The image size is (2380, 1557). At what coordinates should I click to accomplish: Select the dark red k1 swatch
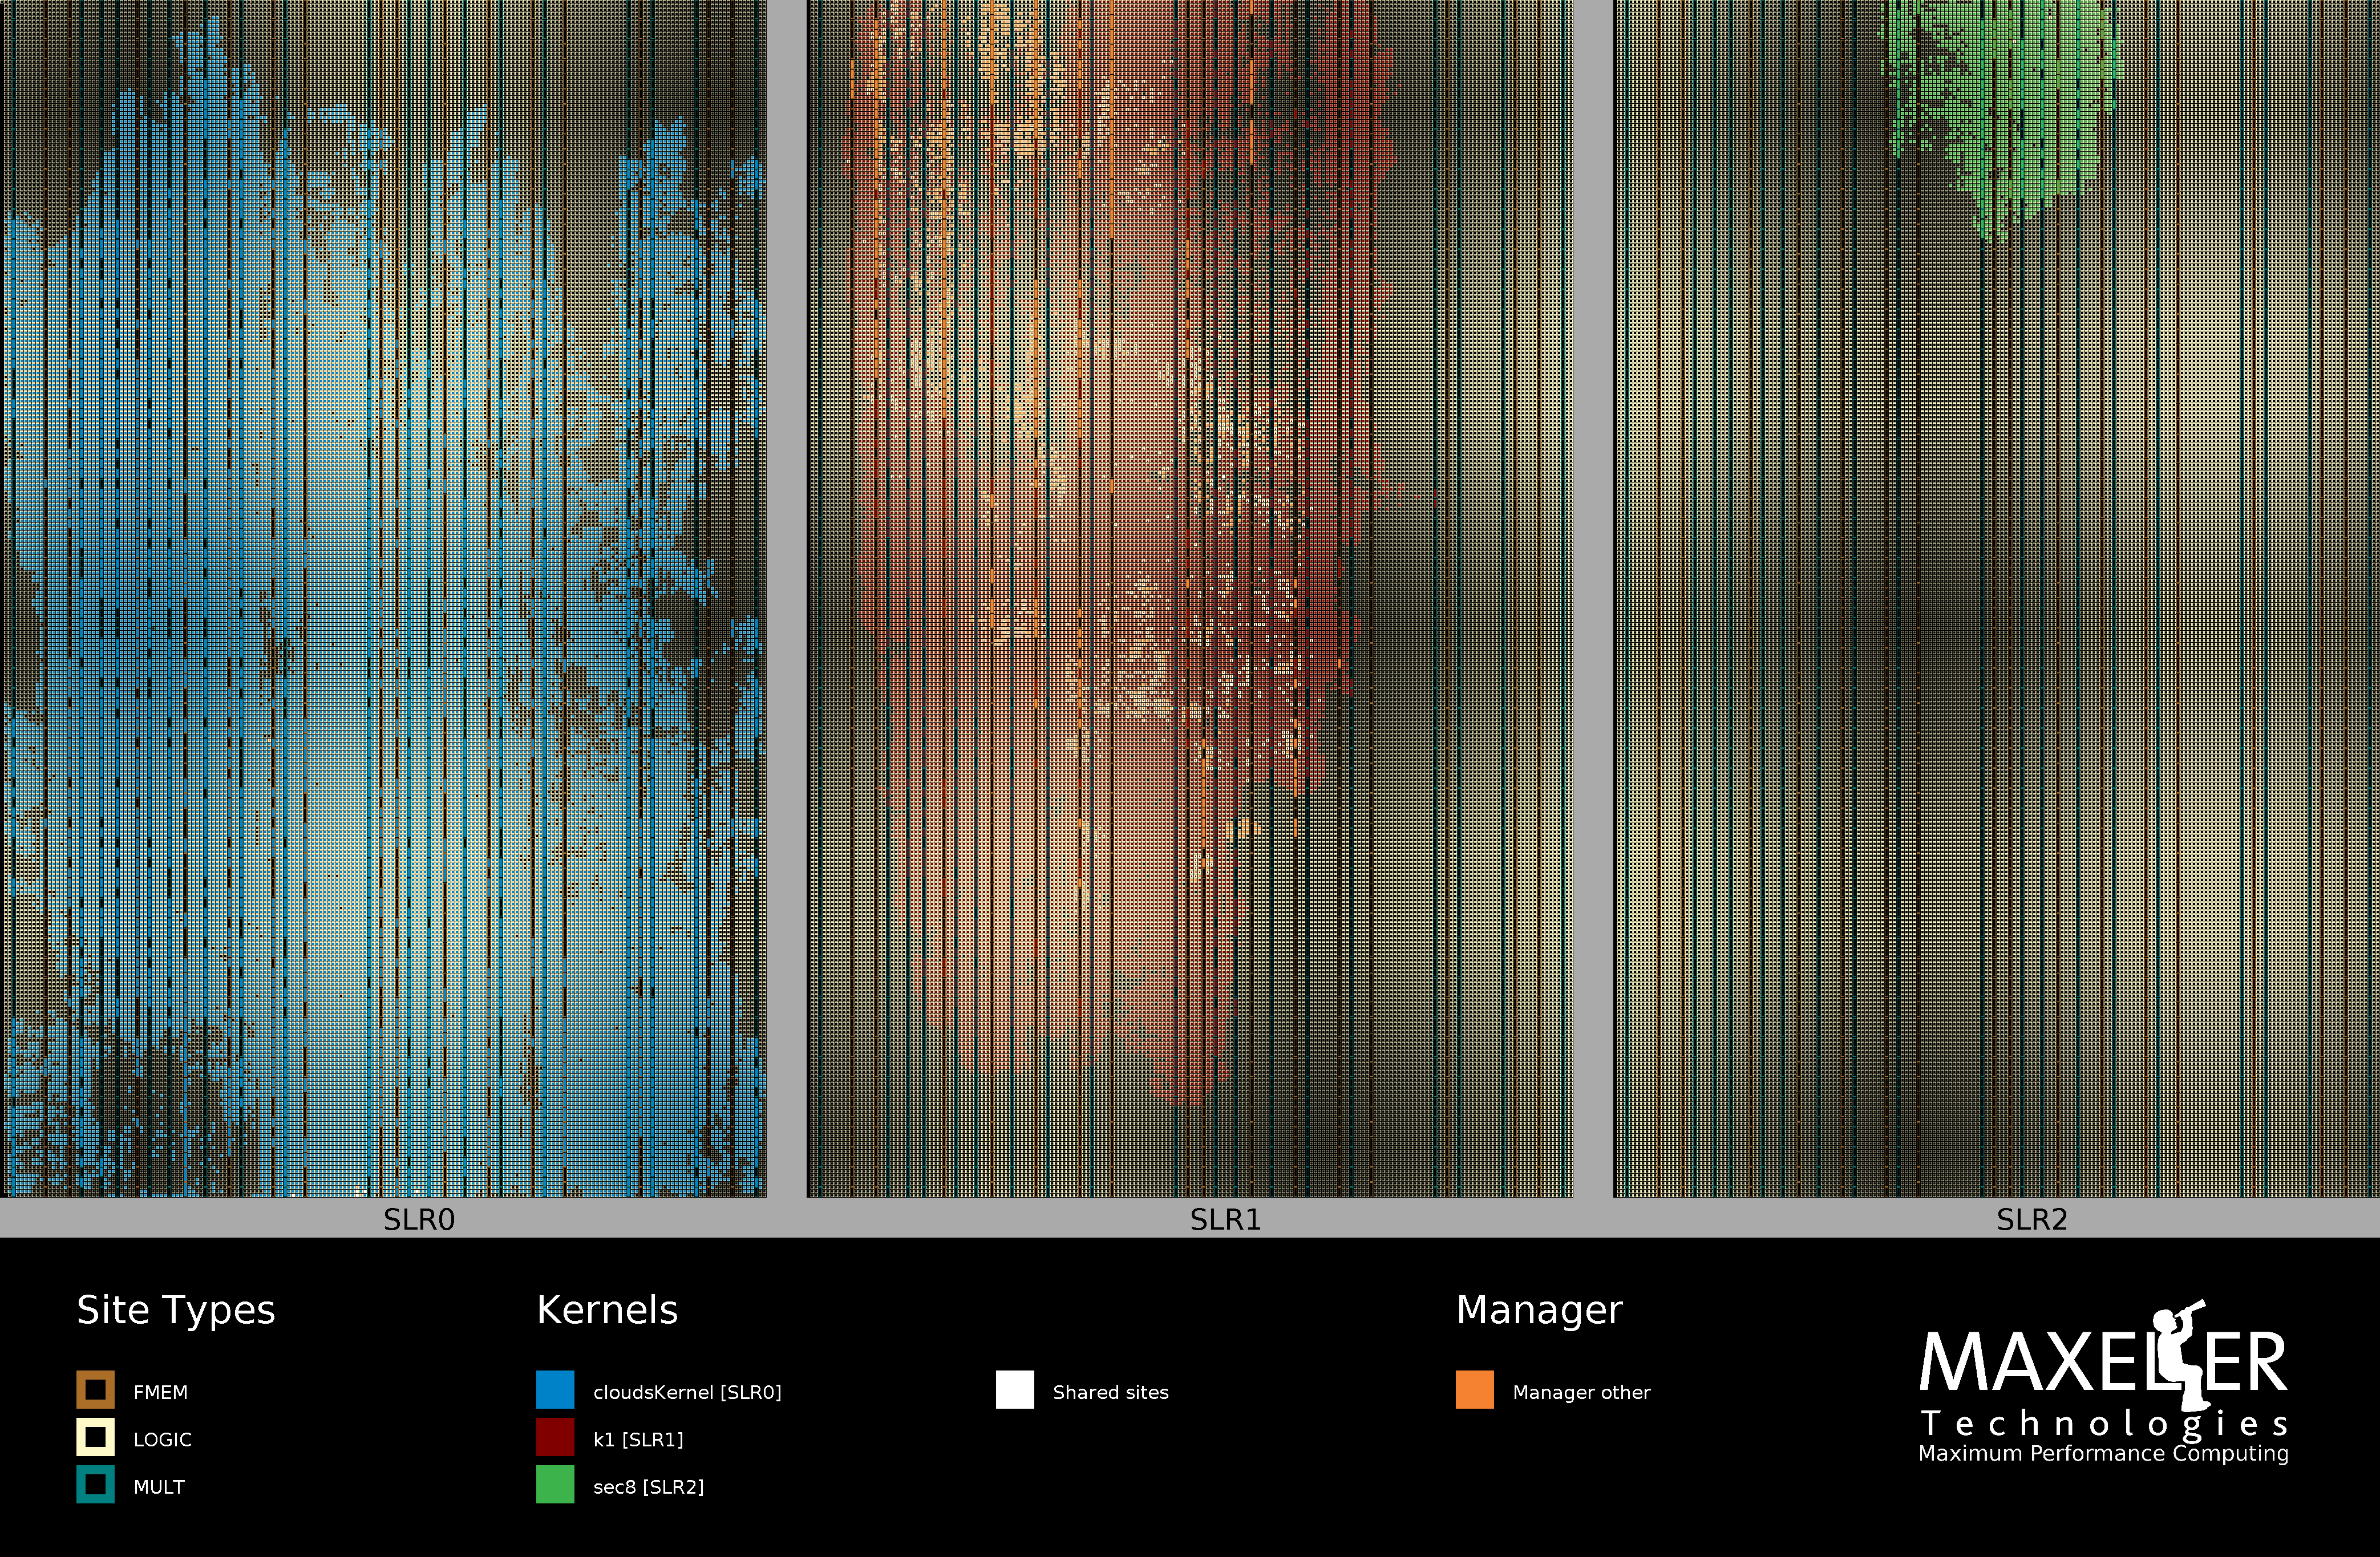click(x=555, y=1437)
